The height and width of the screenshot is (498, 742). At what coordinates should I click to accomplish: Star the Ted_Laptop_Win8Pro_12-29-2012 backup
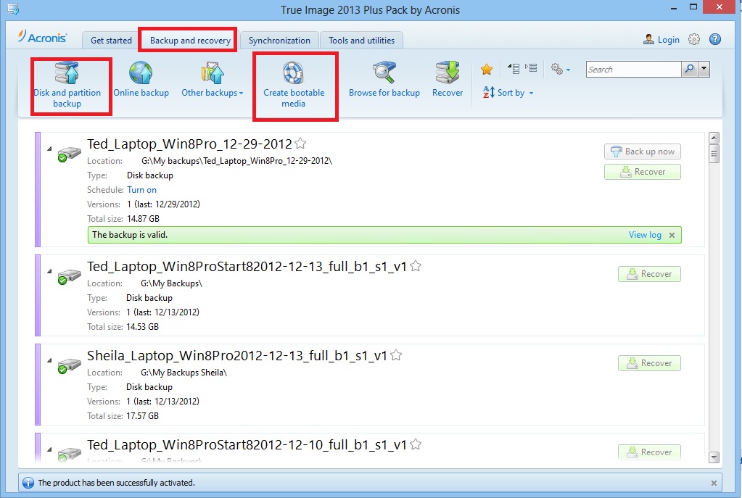300,144
